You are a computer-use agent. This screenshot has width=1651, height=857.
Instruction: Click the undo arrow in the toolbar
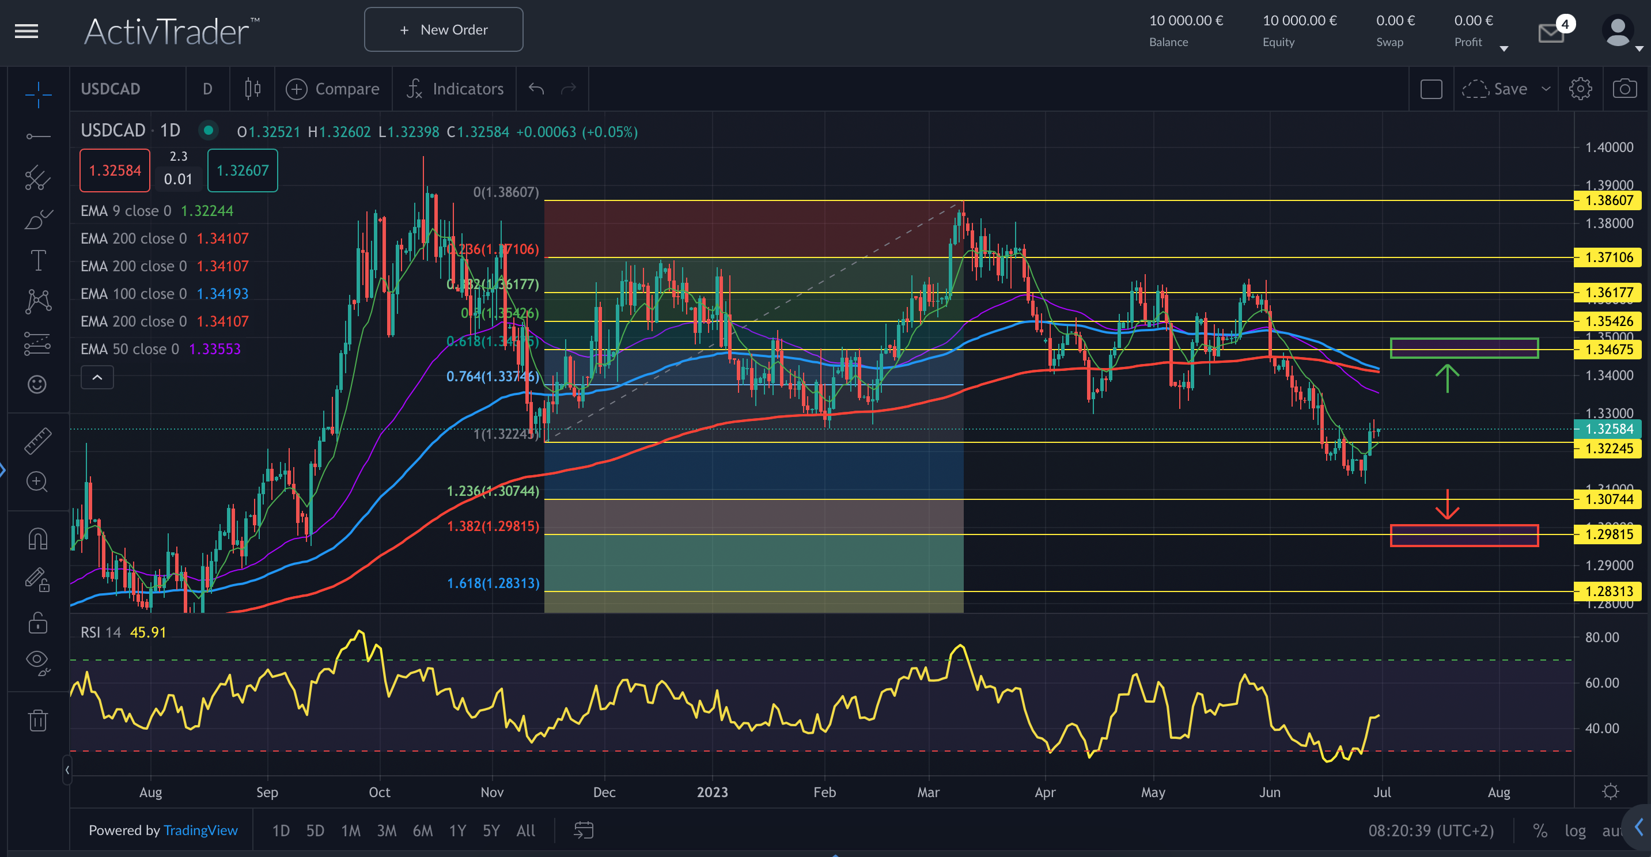[x=536, y=89]
